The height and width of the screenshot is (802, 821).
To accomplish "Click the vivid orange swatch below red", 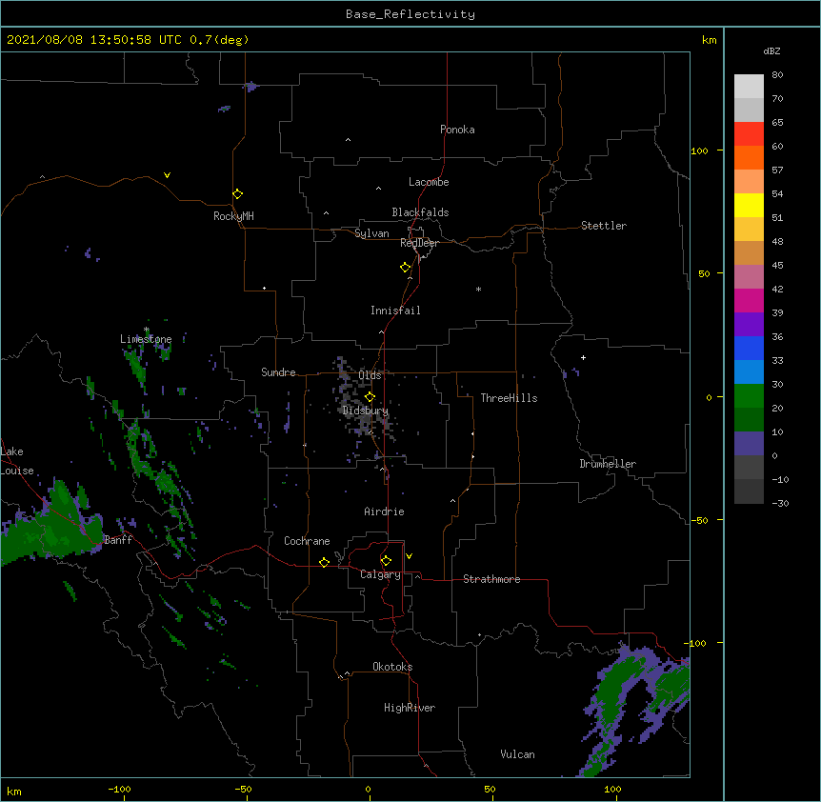I will click(x=749, y=157).
